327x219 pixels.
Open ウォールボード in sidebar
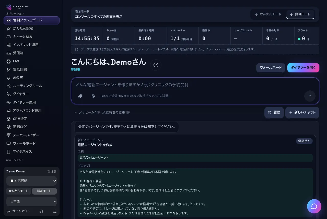tap(31, 143)
